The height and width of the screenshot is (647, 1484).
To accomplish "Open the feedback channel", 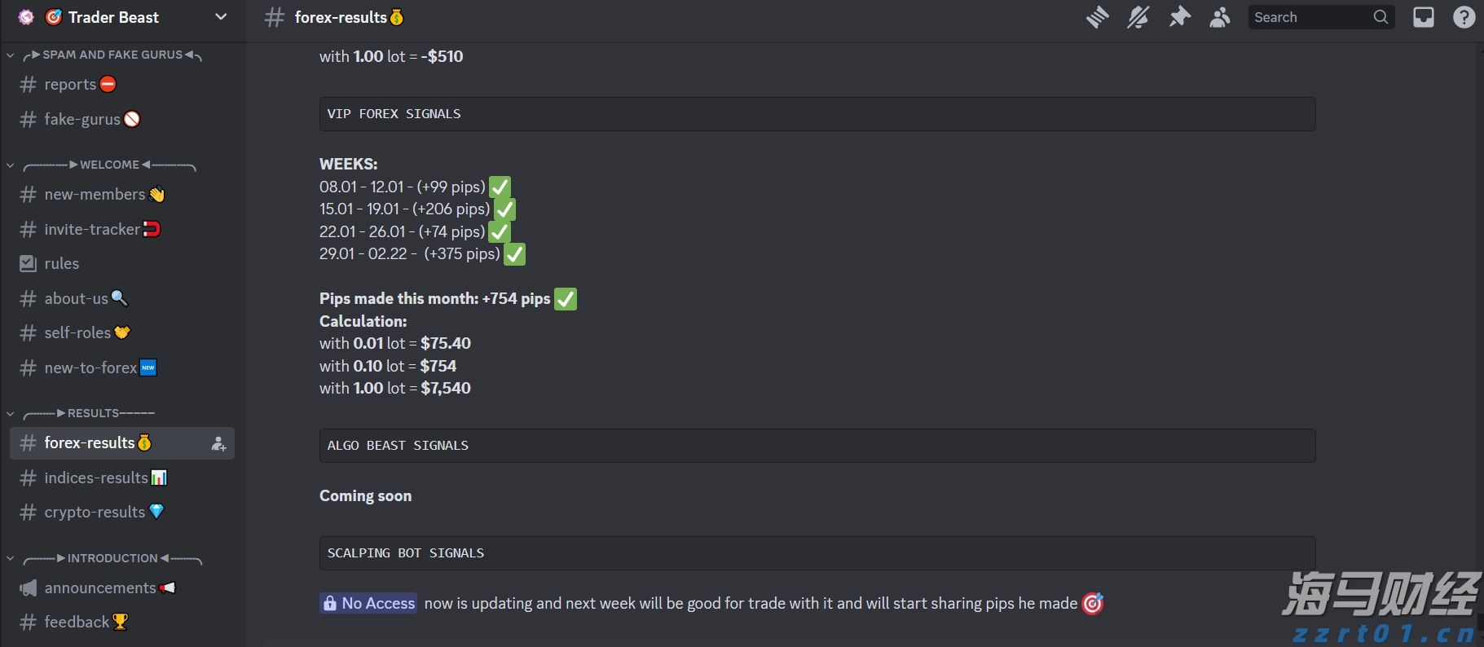I will click(x=77, y=623).
